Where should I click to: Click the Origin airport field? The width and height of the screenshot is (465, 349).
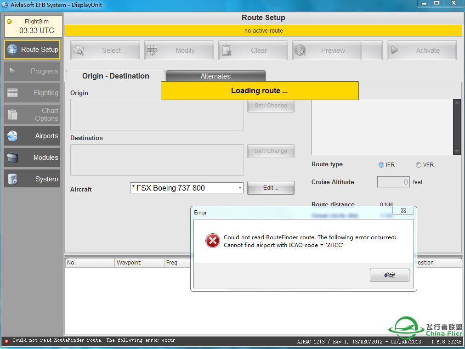coord(157,115)
